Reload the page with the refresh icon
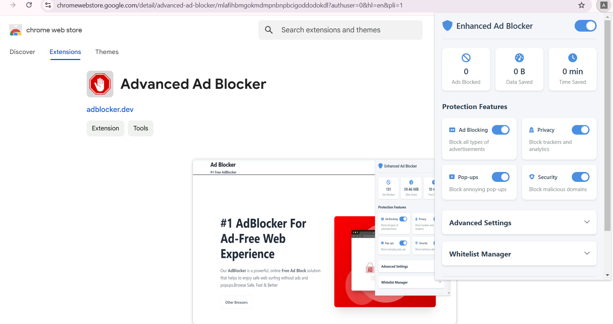This screenshot has width=613, height=324. click(x=29, y=5)
